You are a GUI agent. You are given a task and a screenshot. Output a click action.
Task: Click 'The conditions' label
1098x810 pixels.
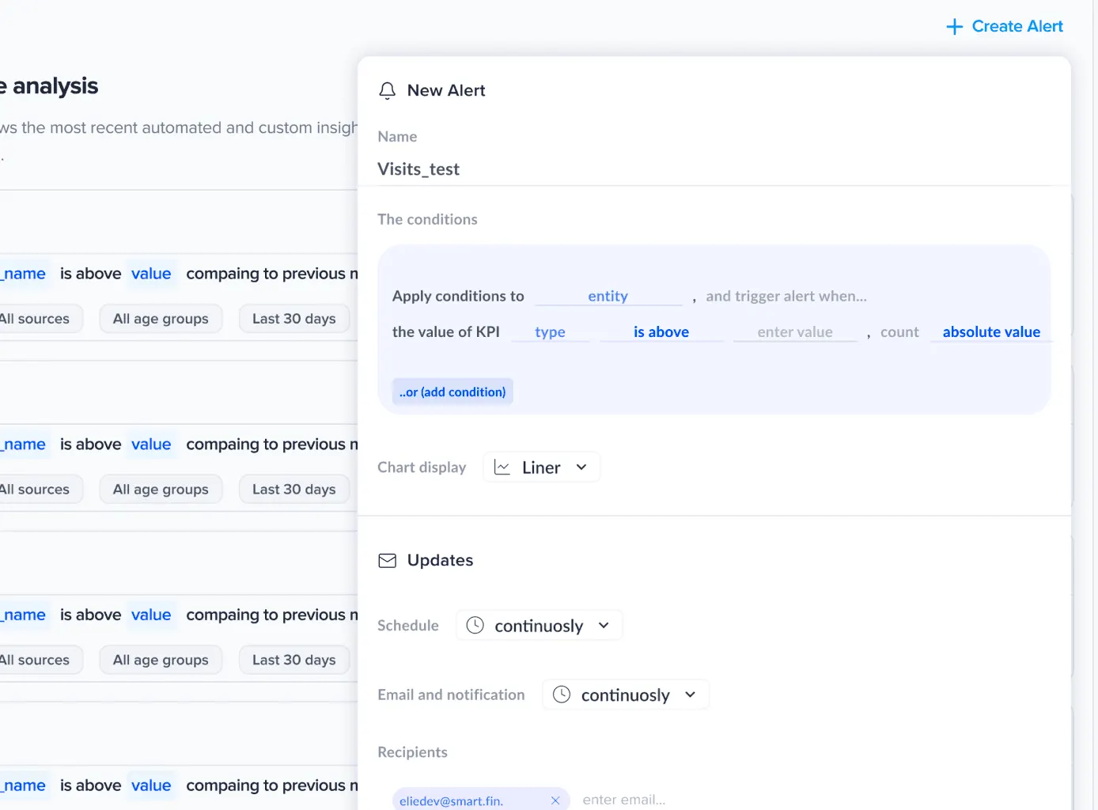coord(427,219)
